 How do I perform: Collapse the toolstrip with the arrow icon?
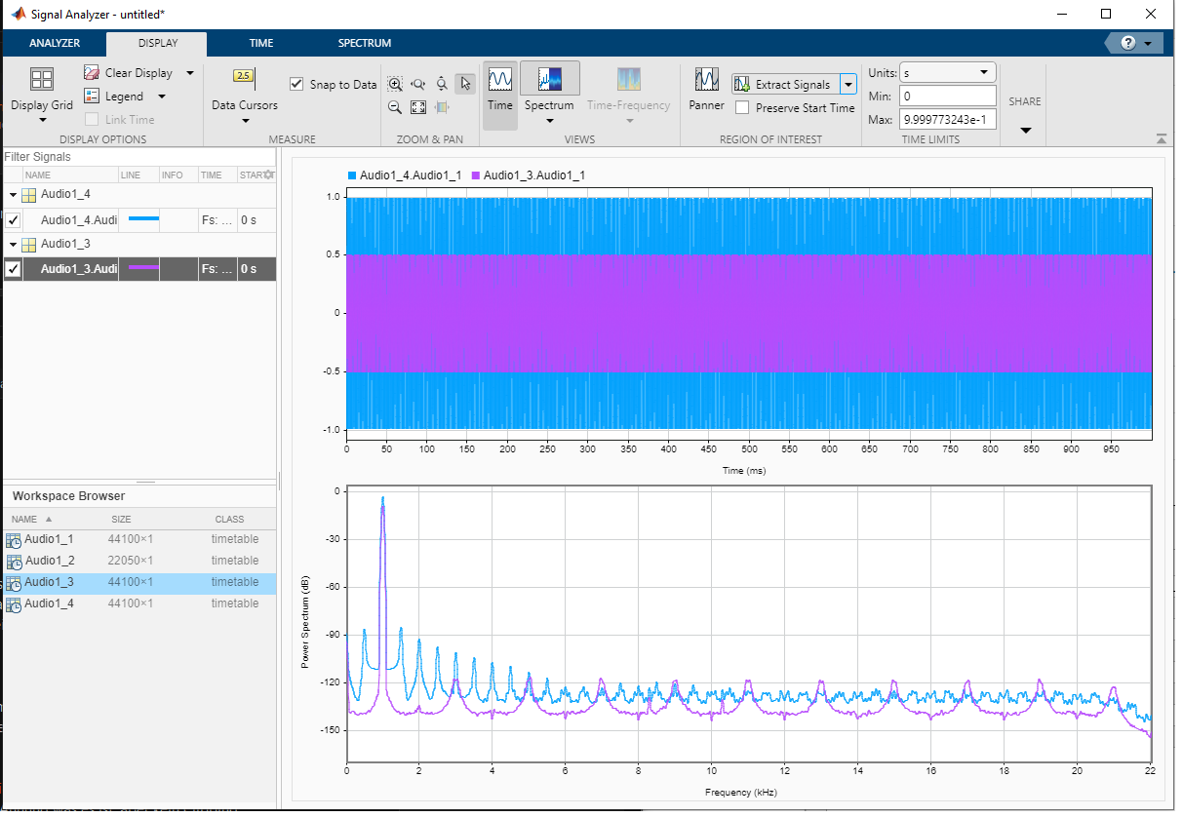[x=1161, y=139]
